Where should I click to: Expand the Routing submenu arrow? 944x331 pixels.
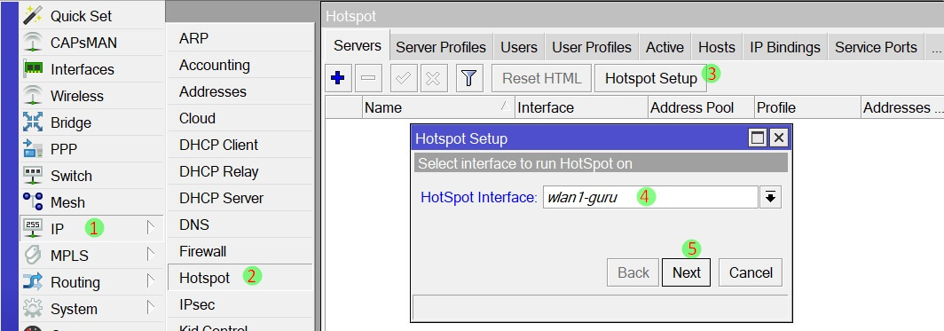(151, 281)
